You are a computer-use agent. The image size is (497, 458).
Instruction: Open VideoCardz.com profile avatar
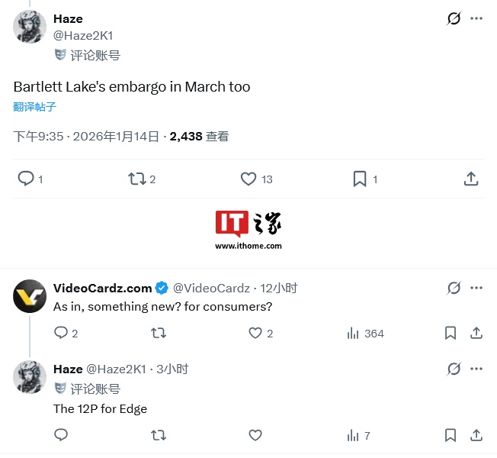(x=30, y=296)
